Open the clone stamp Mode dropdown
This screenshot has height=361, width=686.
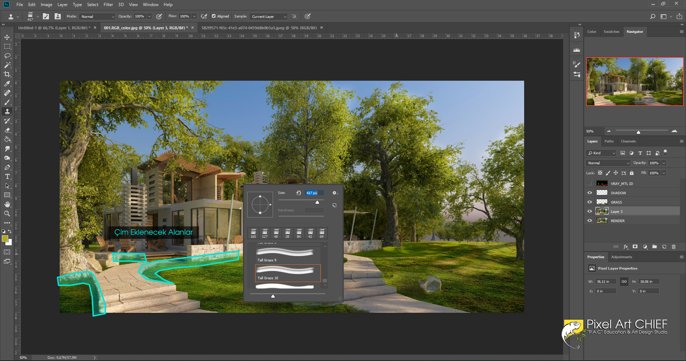[x=97, y=16]
